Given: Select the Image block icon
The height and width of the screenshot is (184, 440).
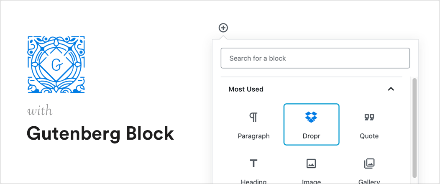Looking at the screenshot, I should pyautogui.click(x=311, y=164).
